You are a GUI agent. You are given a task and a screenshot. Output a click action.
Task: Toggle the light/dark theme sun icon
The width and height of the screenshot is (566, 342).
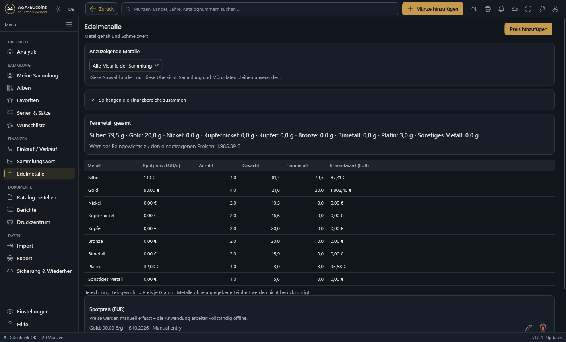pyautogui.click(x=58, y=9)
